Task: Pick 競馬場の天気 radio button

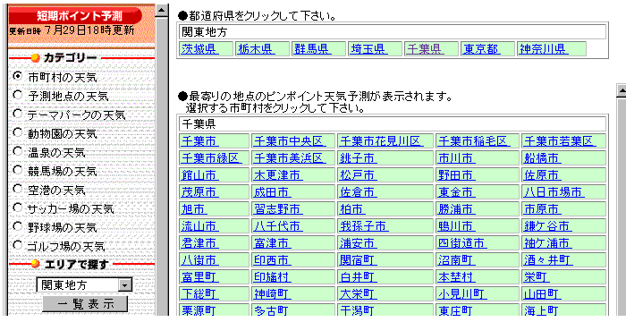Action: pyautogui.click(x=18, y=170)
